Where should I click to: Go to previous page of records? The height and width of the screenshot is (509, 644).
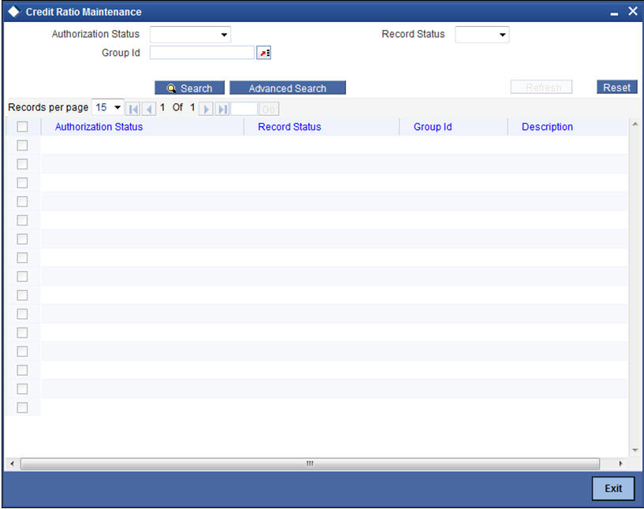tap(149, 110)
